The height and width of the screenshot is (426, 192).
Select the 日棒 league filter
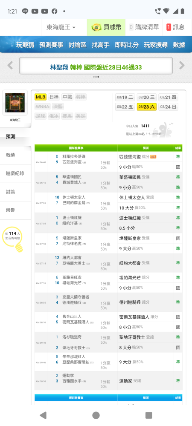coord(54,97)
